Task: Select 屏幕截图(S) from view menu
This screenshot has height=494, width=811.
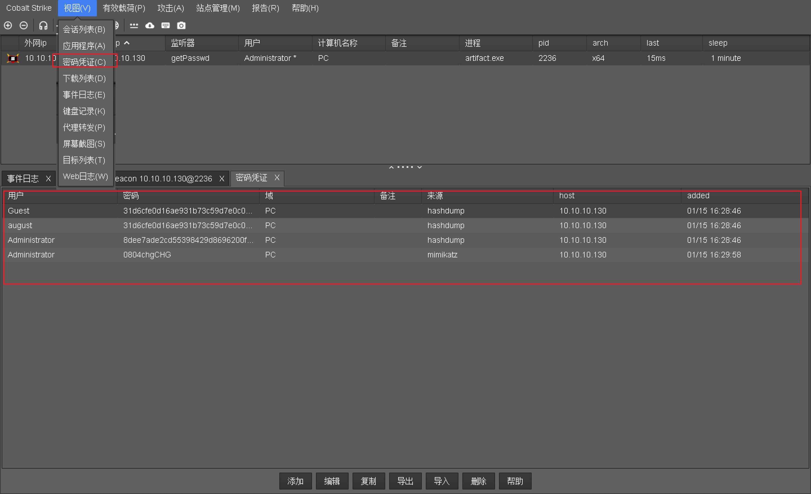Action: click(x=84, y=144)
